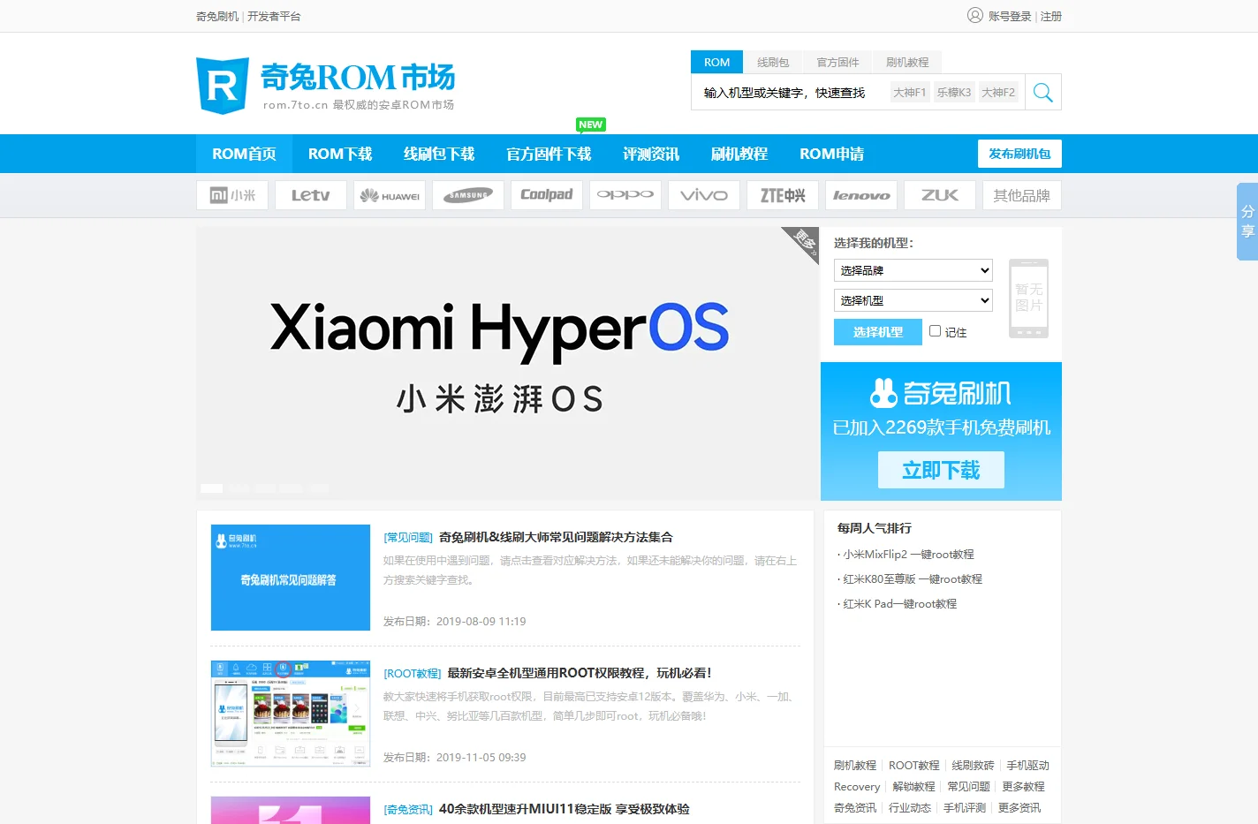Image resolution: width=1258 pixels, height=824 pixels.
Task: Click the 乐檬K3 search suggestion
Action: coord(954,92)
